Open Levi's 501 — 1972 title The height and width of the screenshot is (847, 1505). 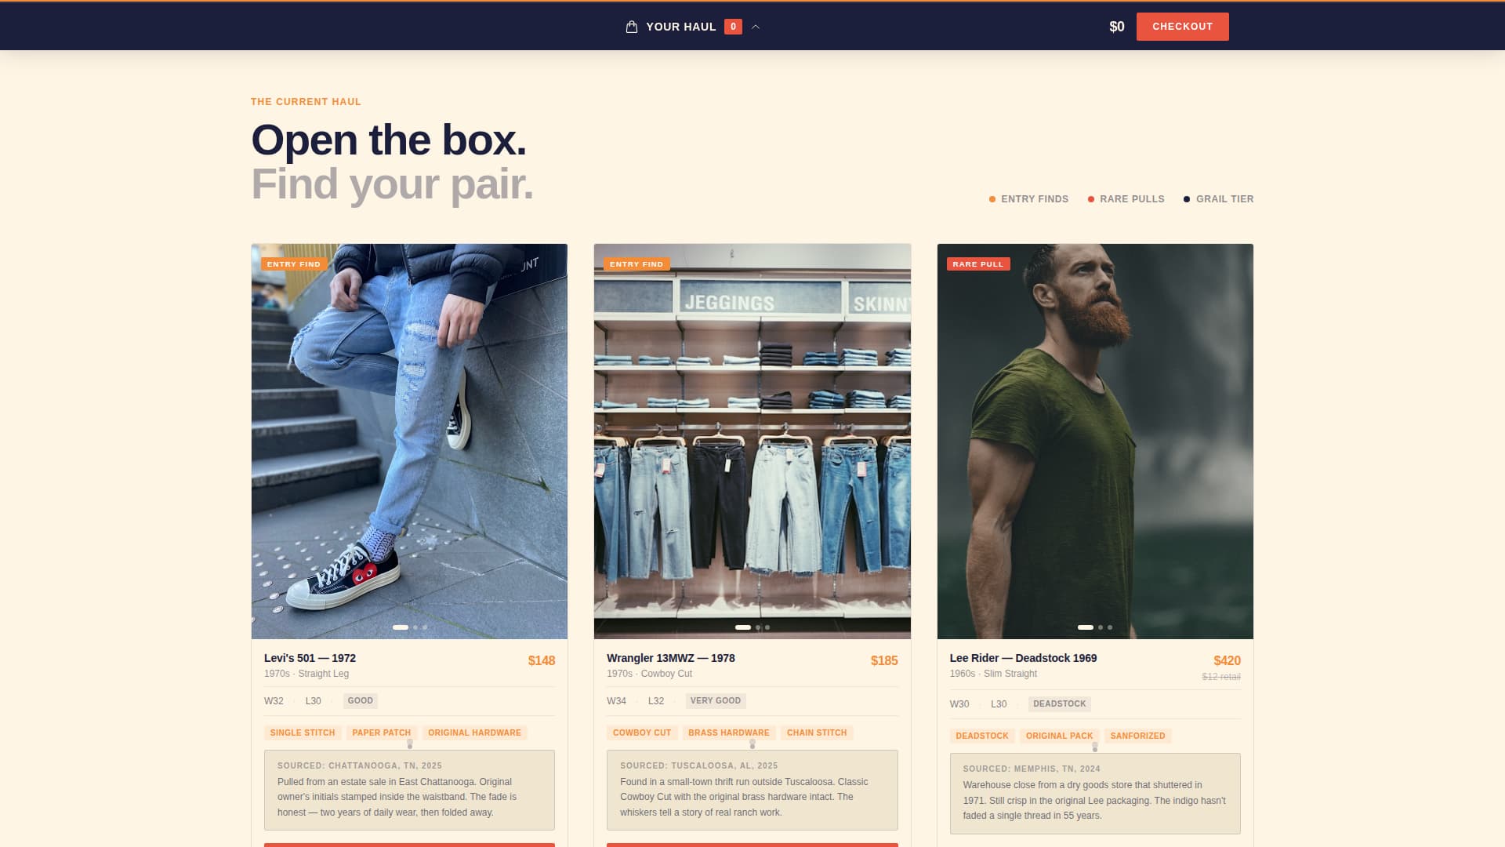click(x=310, y=658)
